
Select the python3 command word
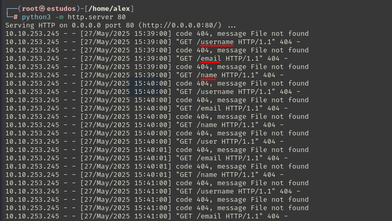(36, 17)
